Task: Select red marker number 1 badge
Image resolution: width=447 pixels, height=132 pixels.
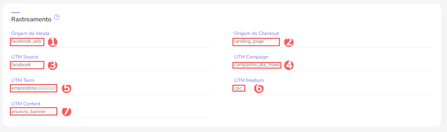Action: click(x=52, y=42)
